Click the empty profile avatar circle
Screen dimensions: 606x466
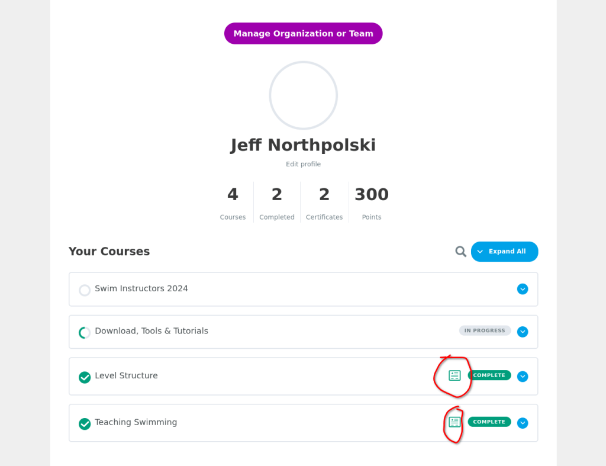304,95
